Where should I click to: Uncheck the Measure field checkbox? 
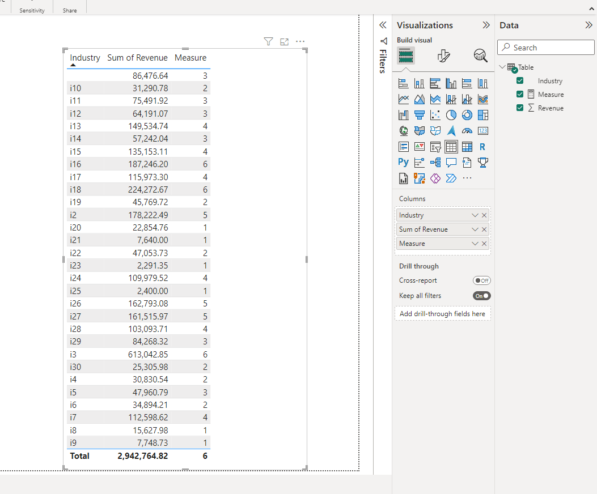point(520,95)
